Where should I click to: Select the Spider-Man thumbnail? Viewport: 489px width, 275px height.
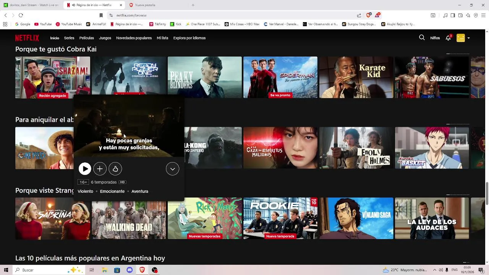click(x=280, y=78)
